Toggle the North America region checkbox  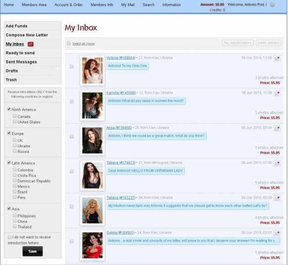[x=9, y=109]
